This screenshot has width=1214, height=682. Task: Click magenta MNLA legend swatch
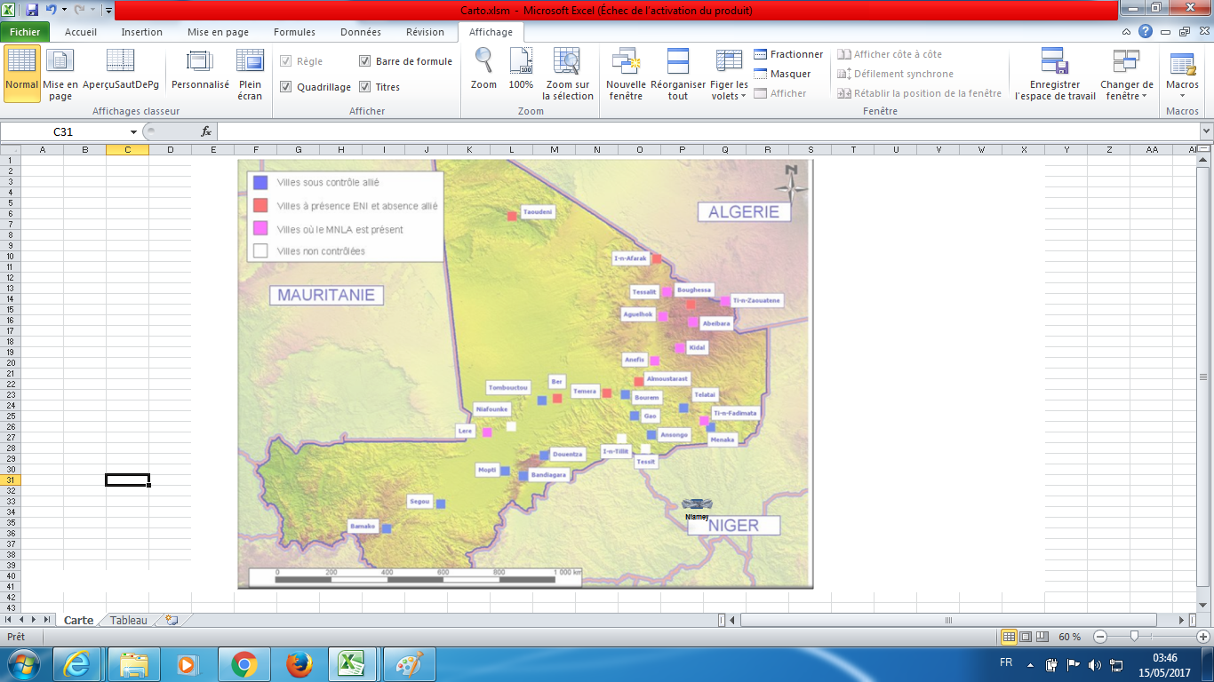tap(260, 229)
